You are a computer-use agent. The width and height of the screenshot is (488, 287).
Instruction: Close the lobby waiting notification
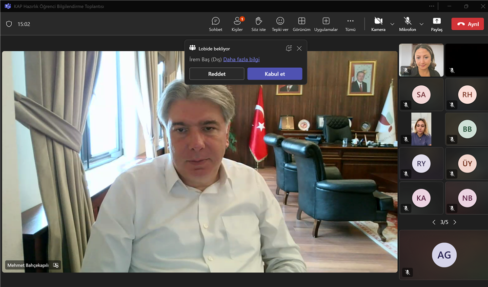point(299,48)
